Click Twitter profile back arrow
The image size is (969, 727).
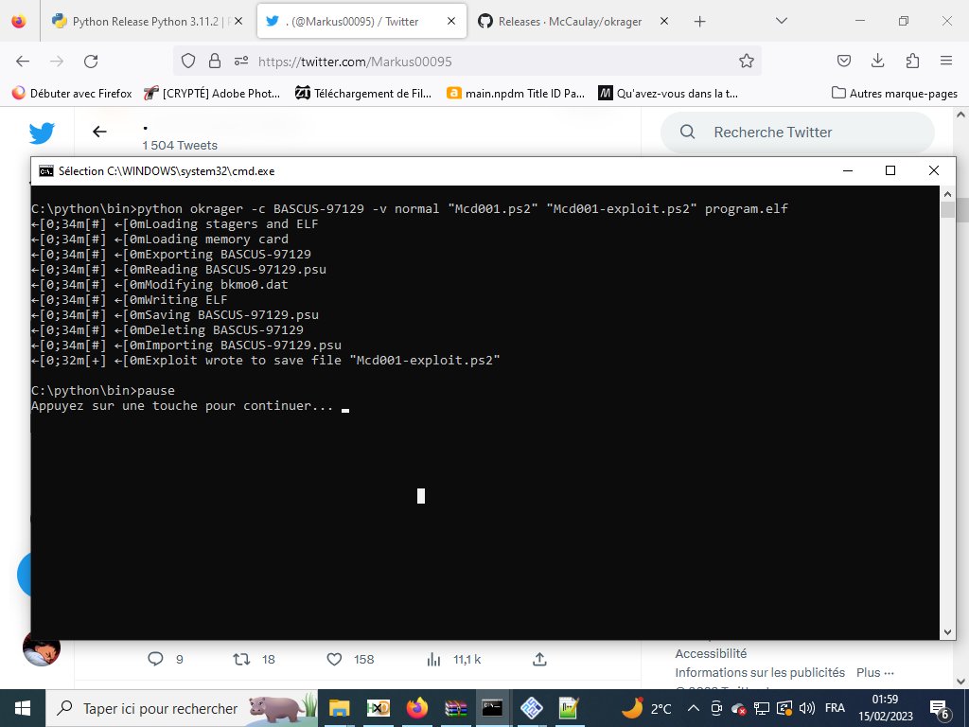[x=99, y=132]
